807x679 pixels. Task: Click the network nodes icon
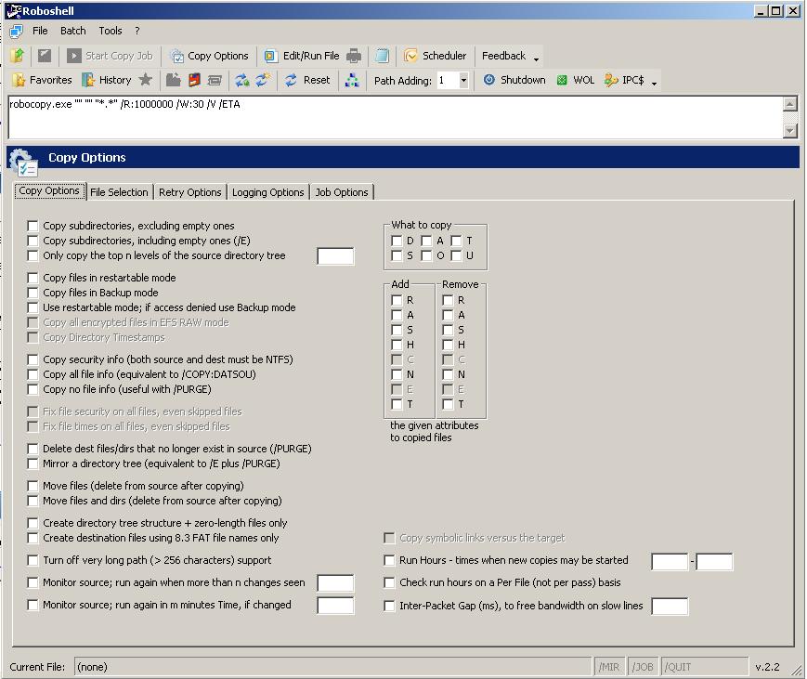pyautogui.click(x=352, y=80)
